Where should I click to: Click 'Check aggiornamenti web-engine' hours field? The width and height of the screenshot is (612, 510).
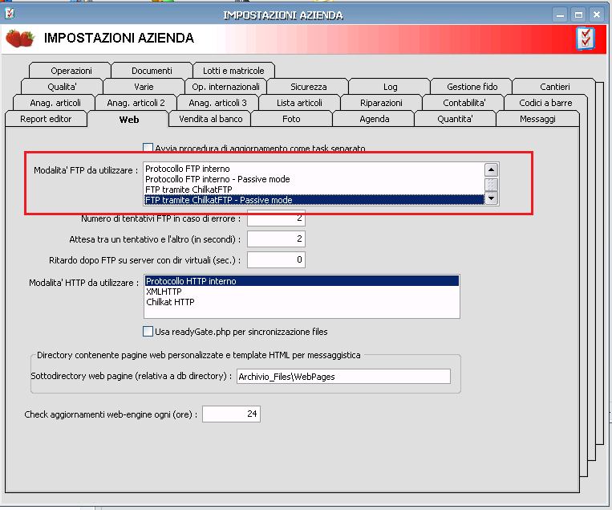231,414
